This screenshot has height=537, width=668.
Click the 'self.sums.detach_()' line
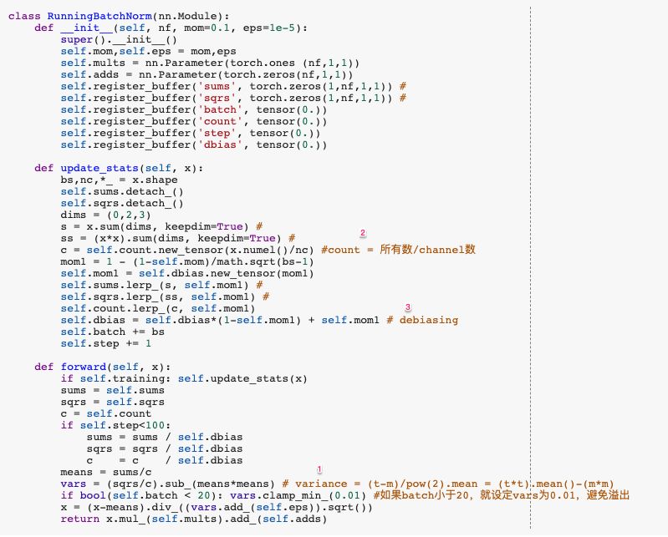click(x=122, y=192)
